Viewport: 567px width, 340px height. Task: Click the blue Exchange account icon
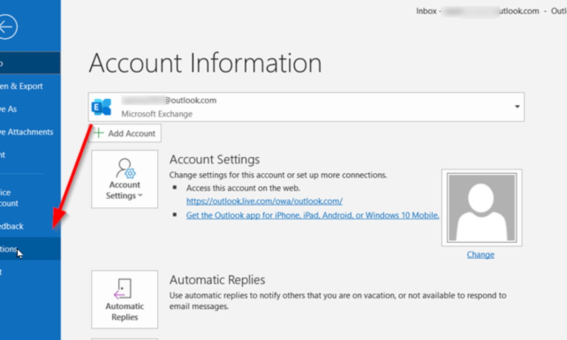(x=102, y=107)
